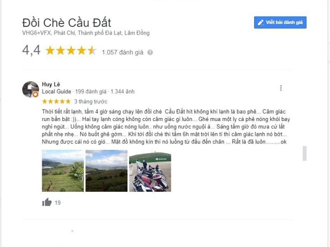Open Huy Lê's profile avatar
The image size is (330, 247).
click(31, 89)
